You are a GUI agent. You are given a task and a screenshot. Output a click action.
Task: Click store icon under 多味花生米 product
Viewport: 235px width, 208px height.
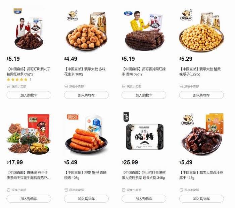pos(66,87)
